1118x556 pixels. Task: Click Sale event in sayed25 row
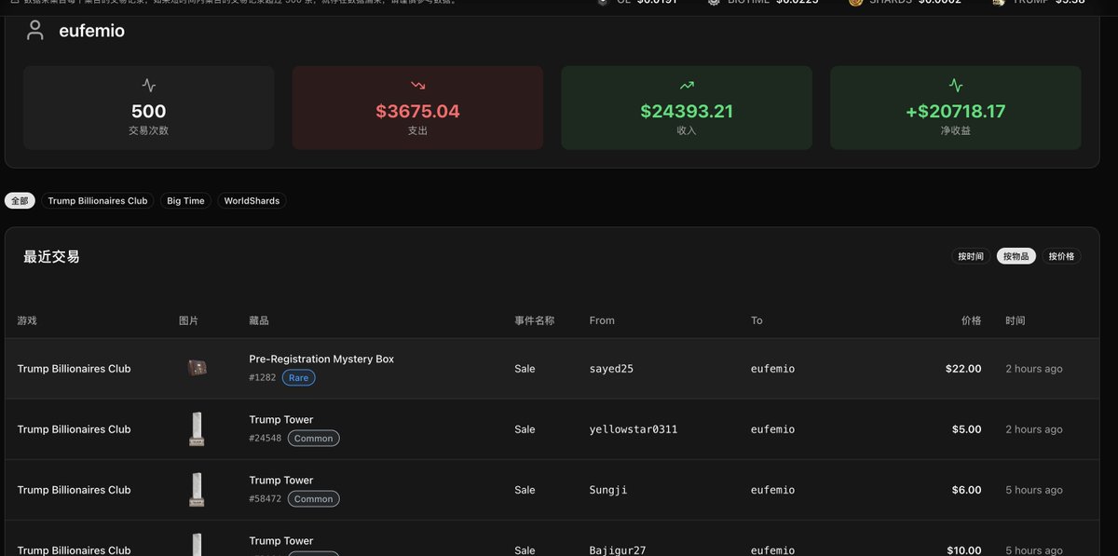tap(525, 369)
